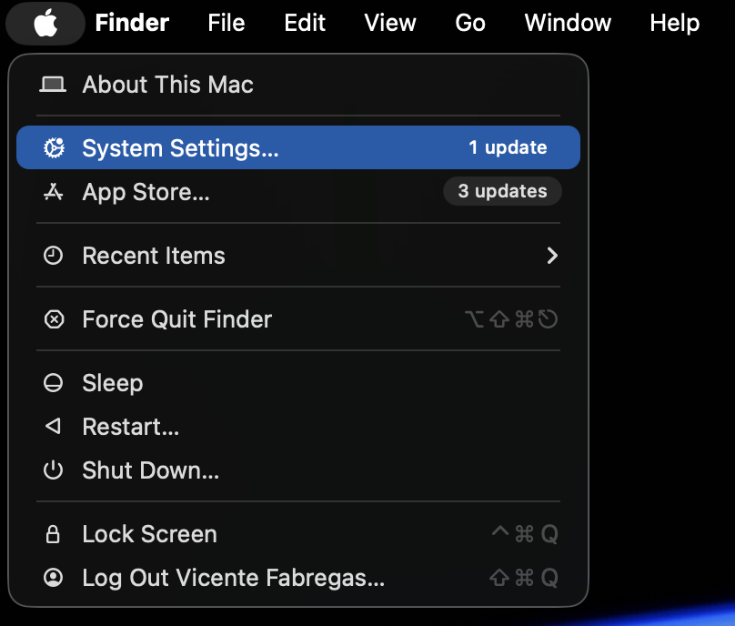Screen dimensions: 735x626
Task: Click the Lock Screen shortcut hint
Action: tap(525, 534)
